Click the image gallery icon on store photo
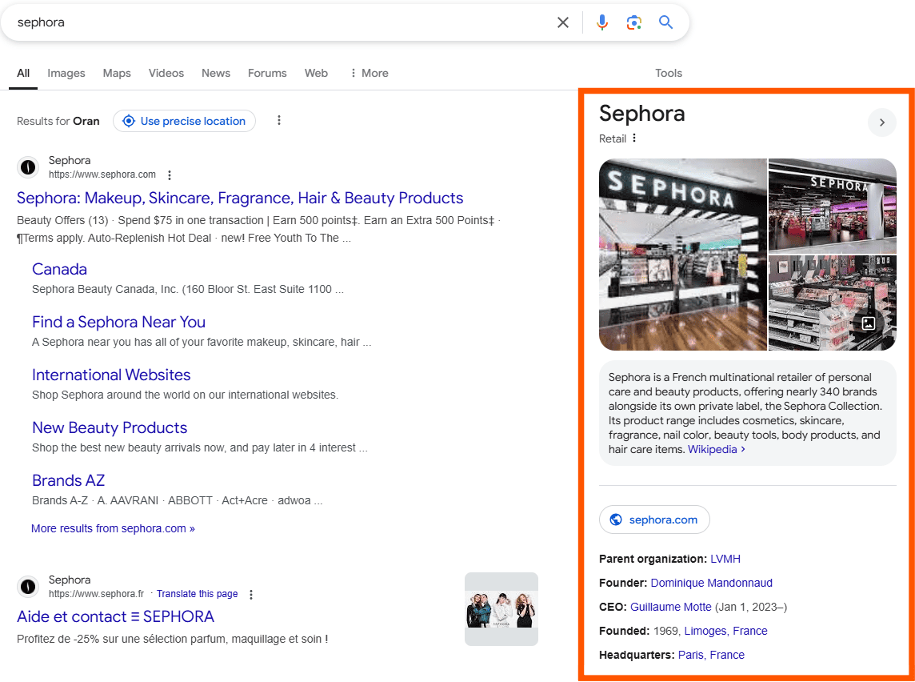The width and height of the screenshot is (915, 682). point(869,323)
